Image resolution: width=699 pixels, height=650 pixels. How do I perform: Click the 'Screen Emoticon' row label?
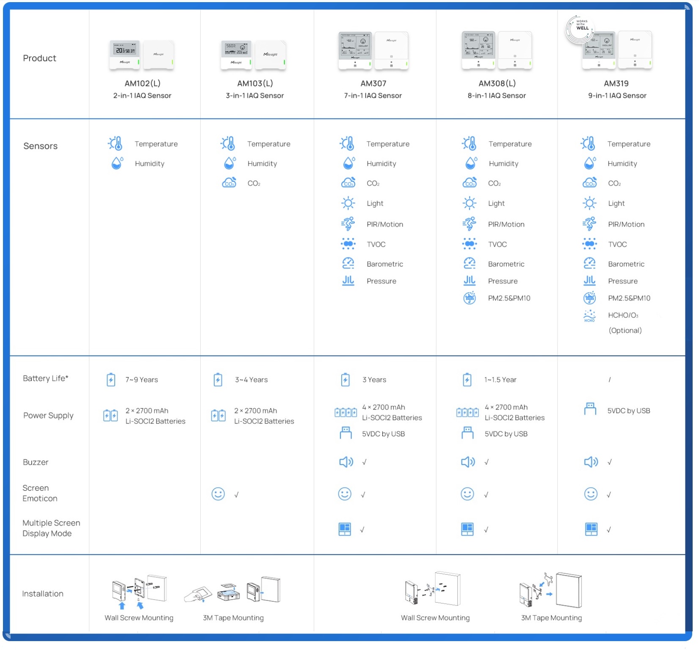click(x=40, y=493)
